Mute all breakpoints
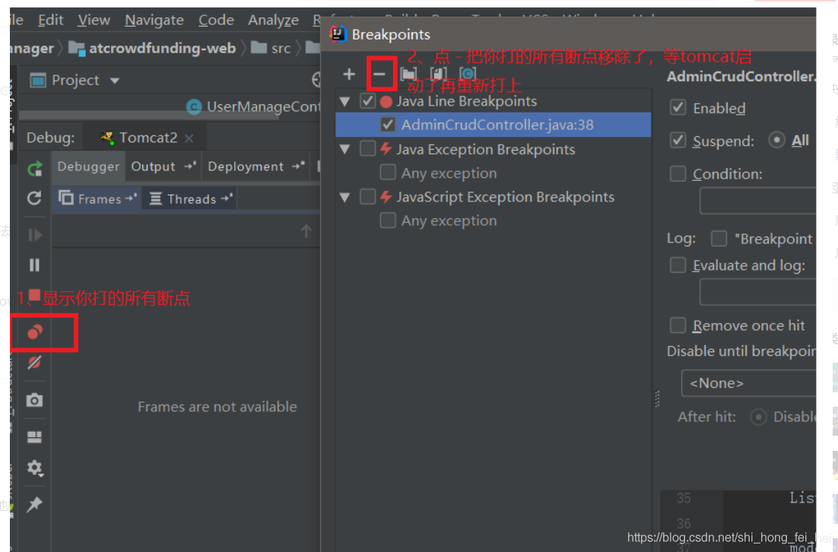This screenshot has height=552, width=838. pyautogui.click(x=34, y=363)
